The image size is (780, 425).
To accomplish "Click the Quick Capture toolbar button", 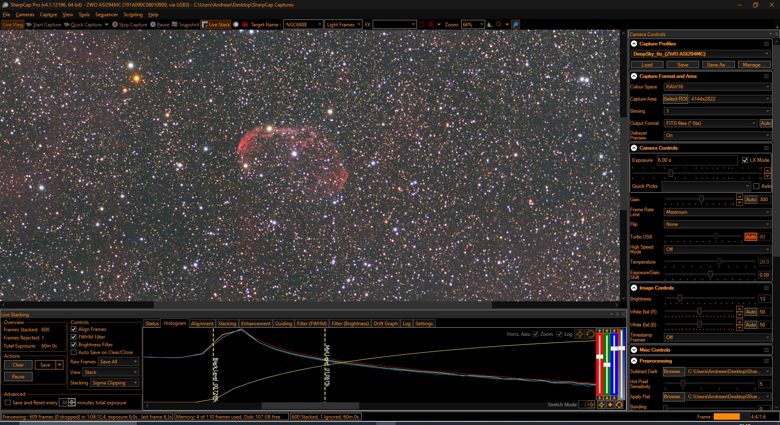I will tap(83, 24).
